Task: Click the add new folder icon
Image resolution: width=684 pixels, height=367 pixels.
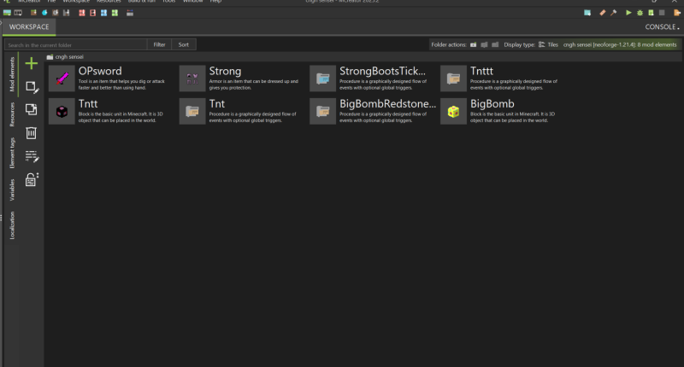Action: click(474, 45)
